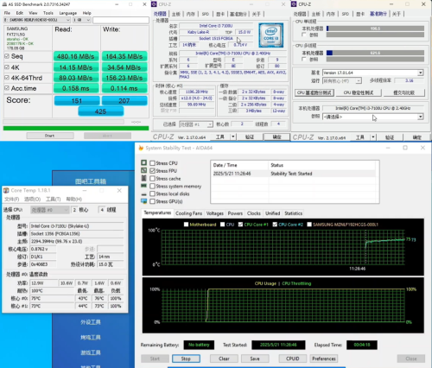The height and width of the screenshot is (368, 432).
Task: Click the CPU 多线程 benchmark score bar
Action: coord(375,53)
